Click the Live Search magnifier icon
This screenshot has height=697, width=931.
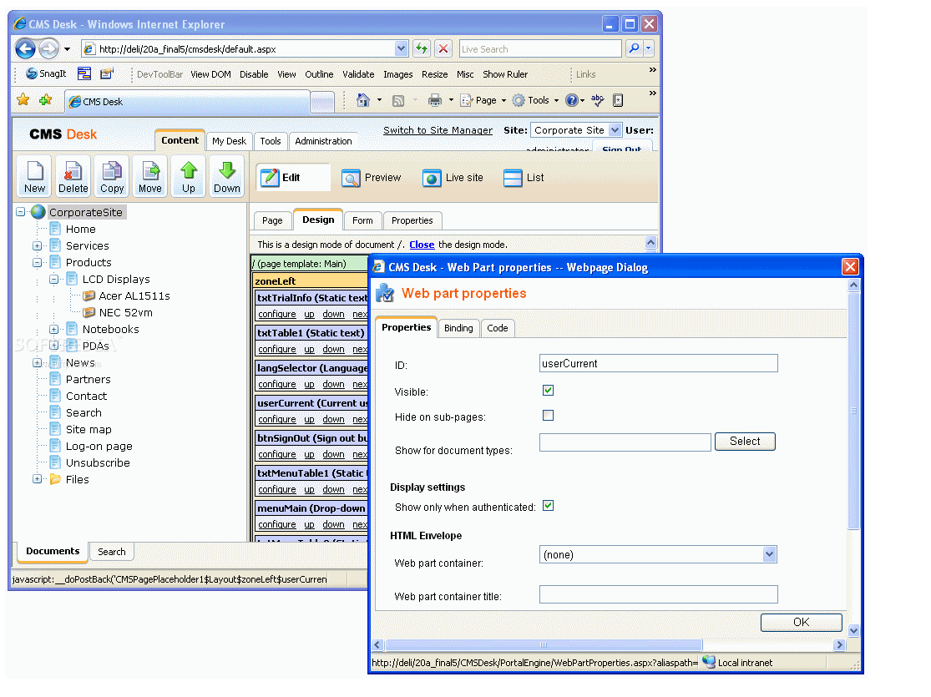pyautogui.click(x=634, y=48)
